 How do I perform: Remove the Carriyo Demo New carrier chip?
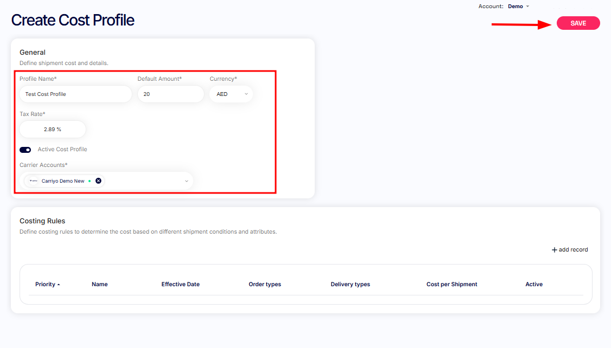[98, 181]
